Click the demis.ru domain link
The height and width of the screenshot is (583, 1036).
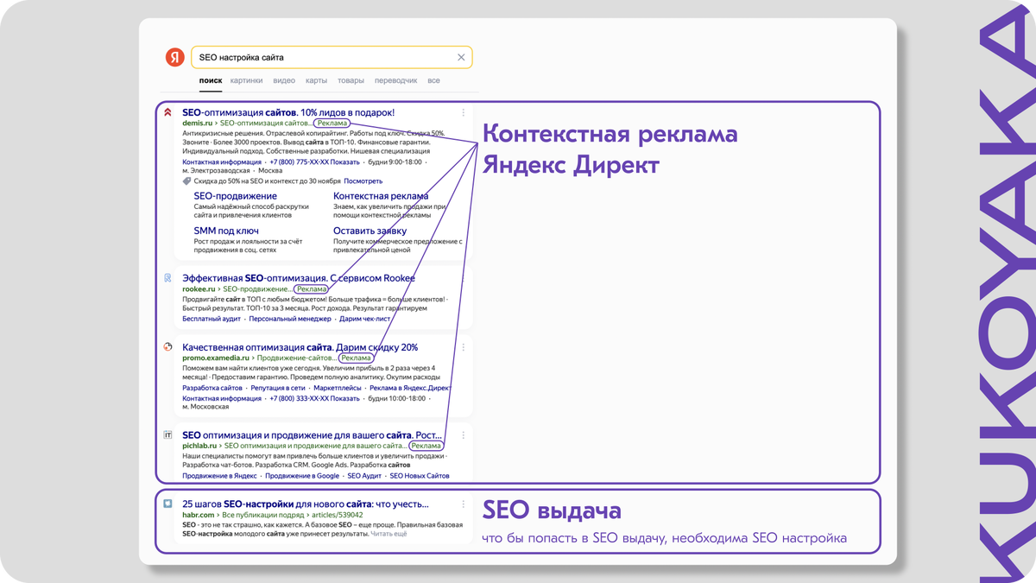pos(197,124)
